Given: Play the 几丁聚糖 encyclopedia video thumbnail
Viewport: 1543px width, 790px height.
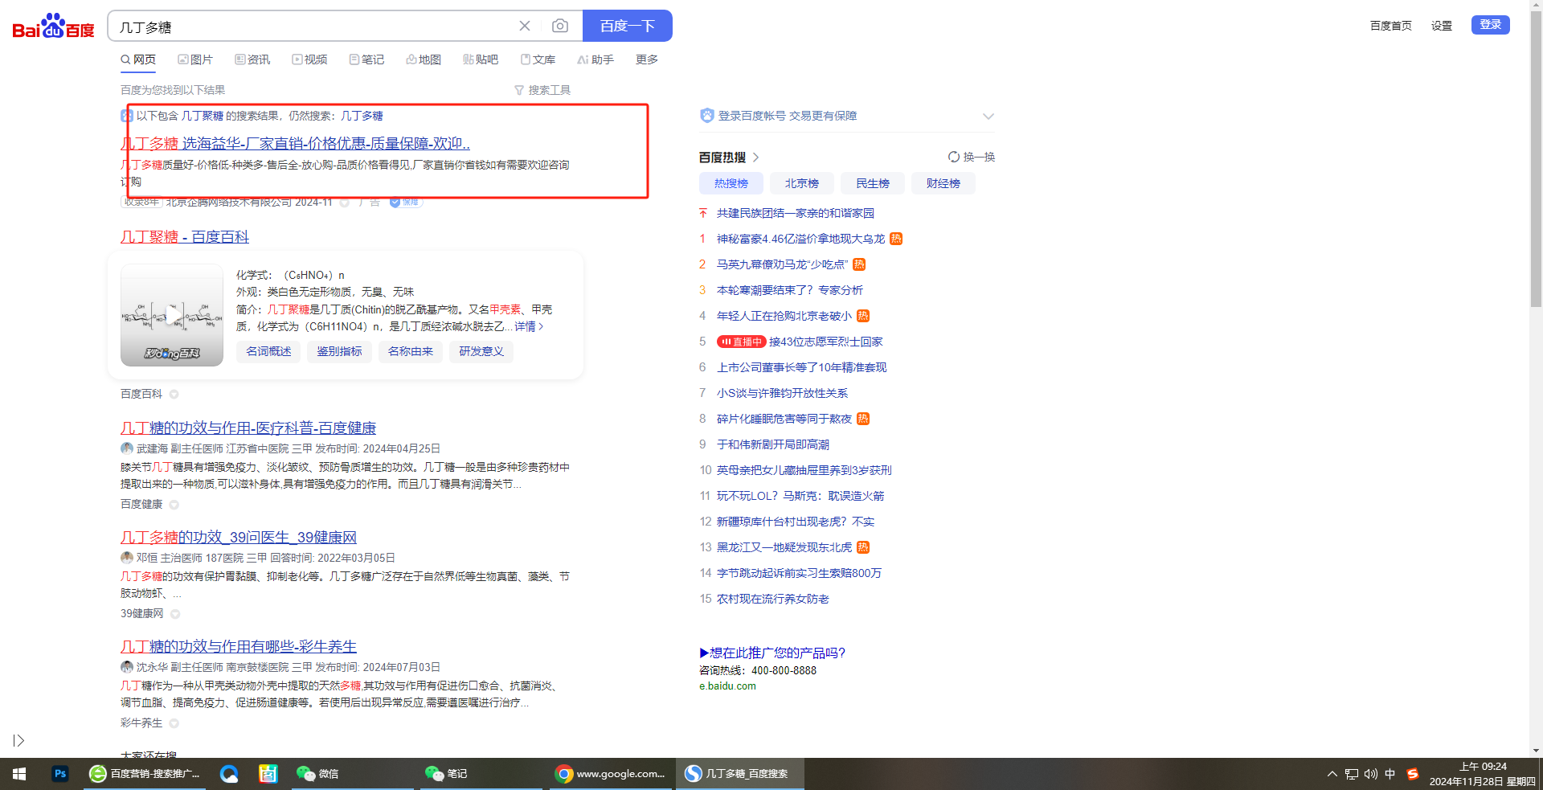Looking at the screenshot, I should [x=172, y=315].
